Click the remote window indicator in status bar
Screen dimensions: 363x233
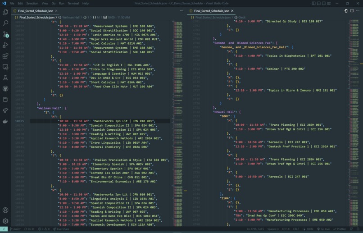click(x=4, y=229)
